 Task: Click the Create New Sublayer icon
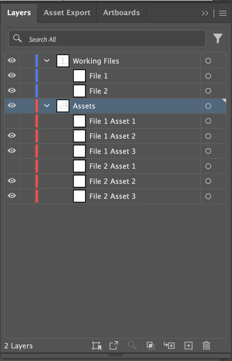169,345
